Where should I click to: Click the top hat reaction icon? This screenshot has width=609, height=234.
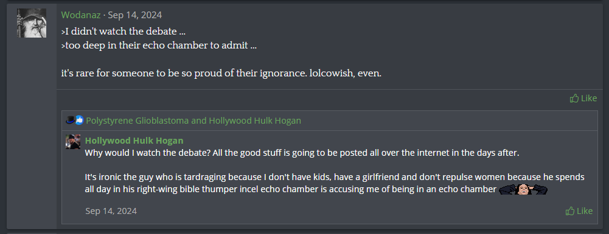click(71, 120)
